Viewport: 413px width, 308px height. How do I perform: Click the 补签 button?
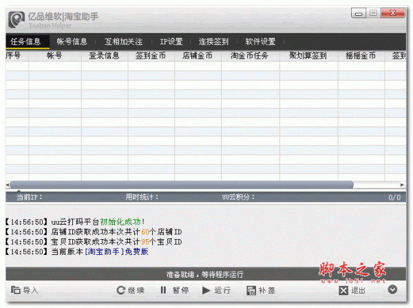click(x=261, y=290)
